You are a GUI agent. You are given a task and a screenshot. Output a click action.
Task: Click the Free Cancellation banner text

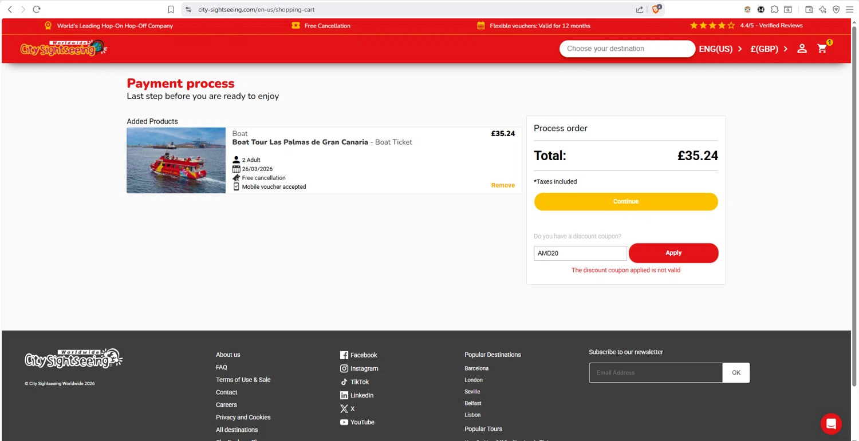(328, 26)
